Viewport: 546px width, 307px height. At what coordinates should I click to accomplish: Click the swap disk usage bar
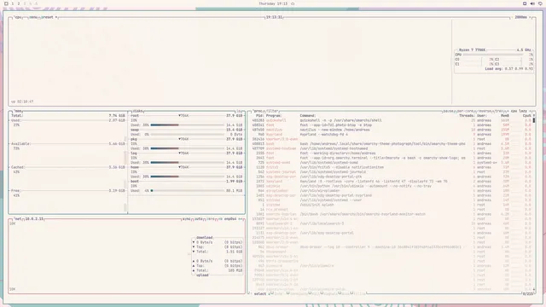pos(188,135)
